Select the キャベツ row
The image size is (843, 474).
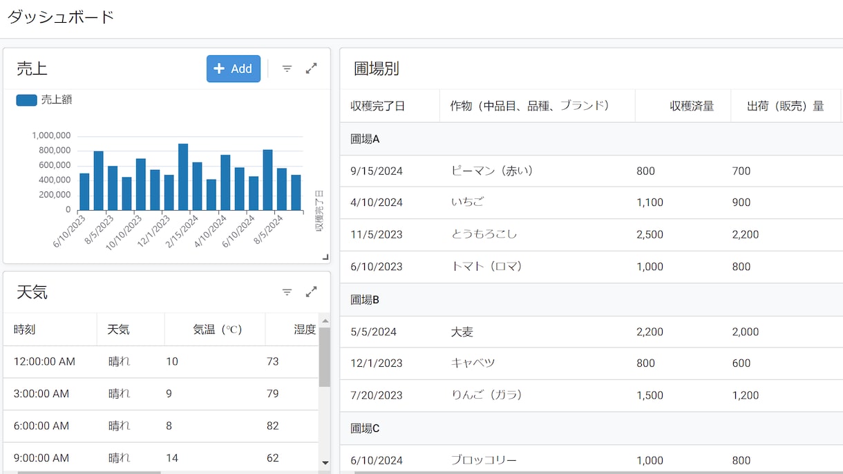coord(591,363)
